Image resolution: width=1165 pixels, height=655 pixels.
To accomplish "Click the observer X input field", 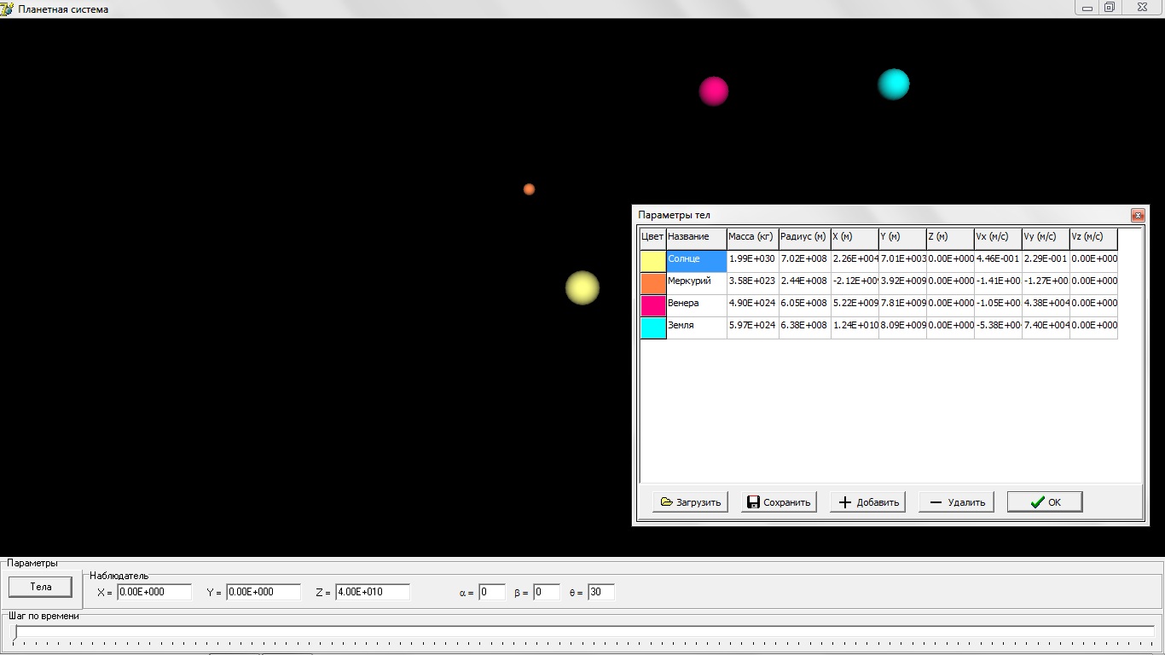I will [154, 592].
